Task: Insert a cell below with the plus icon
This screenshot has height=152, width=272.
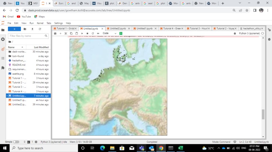Action: (60, 34)
